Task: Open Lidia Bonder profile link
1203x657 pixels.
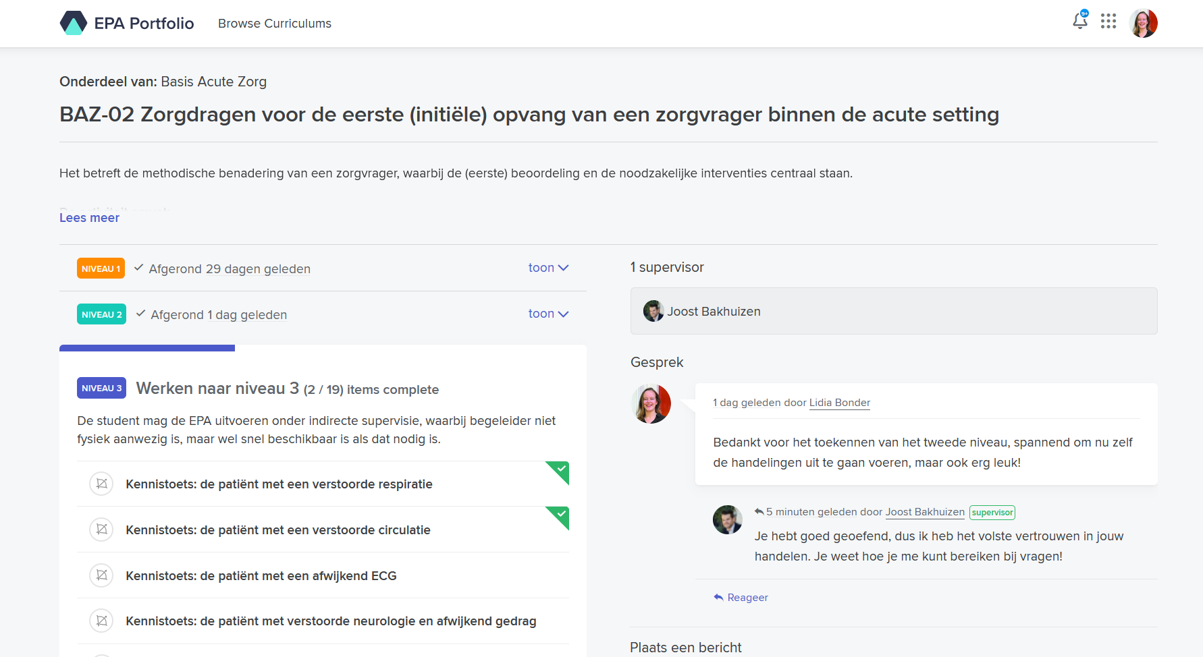Action: 840,403
